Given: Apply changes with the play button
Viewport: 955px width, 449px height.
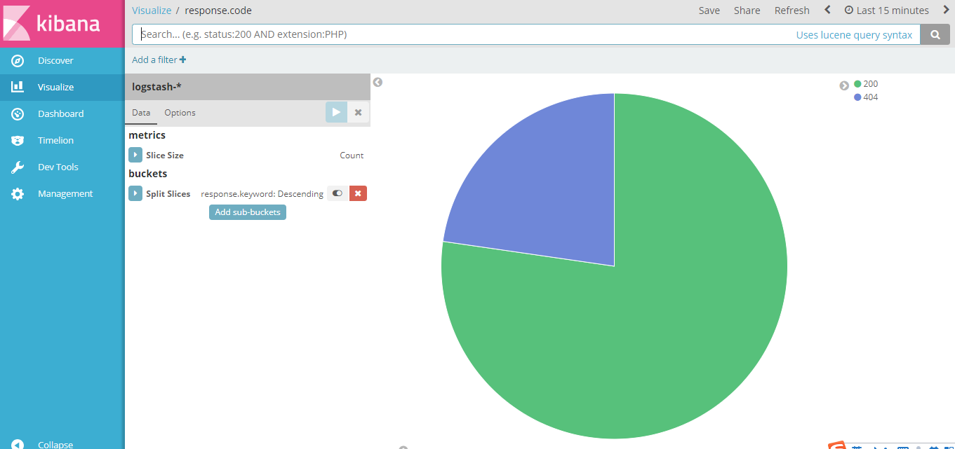Looking at the screenshot, I should (336, 112).
